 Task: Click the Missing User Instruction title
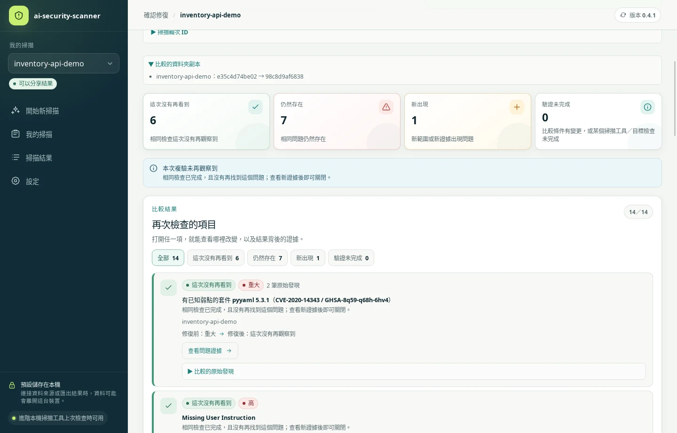tap(219, 417)
